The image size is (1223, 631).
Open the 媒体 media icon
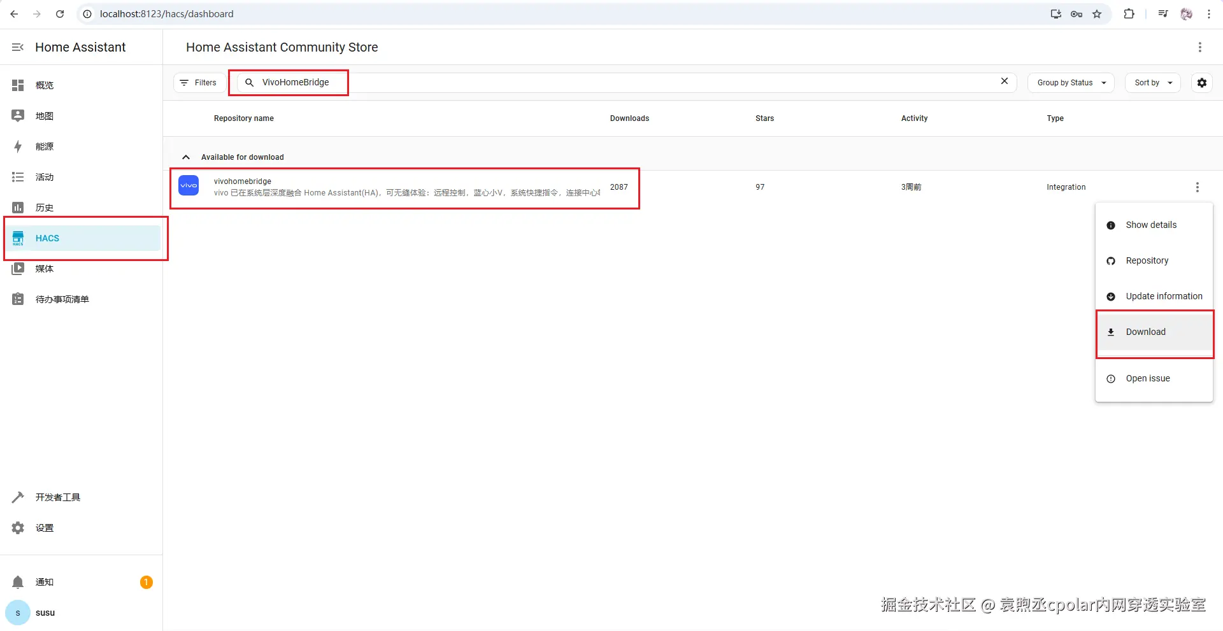point(18,269)
